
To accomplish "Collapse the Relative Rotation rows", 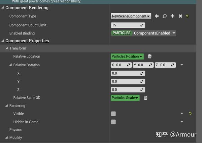I will pos(10,65).
